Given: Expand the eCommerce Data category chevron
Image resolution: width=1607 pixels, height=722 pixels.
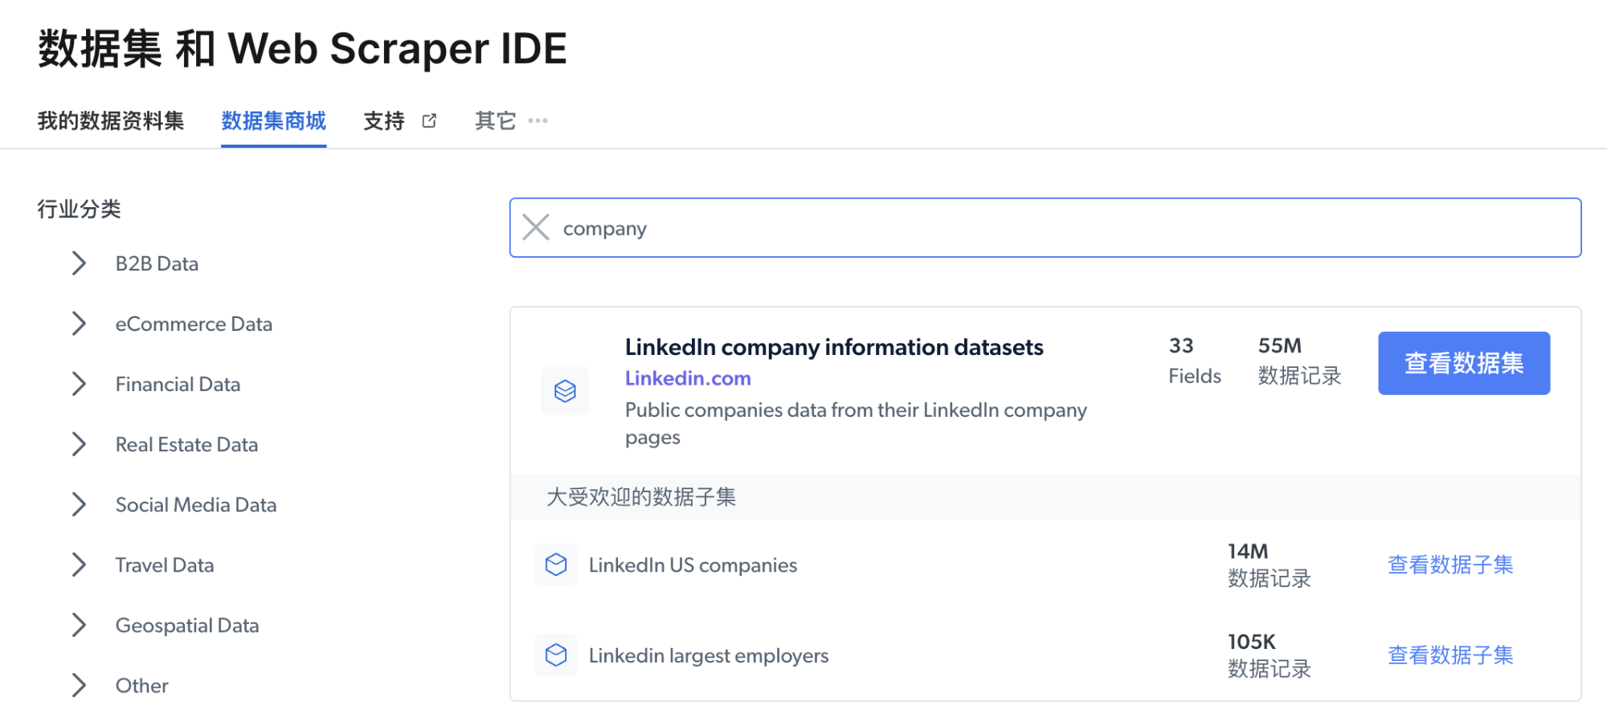Looking at the screenshot, I should (79, 324).
